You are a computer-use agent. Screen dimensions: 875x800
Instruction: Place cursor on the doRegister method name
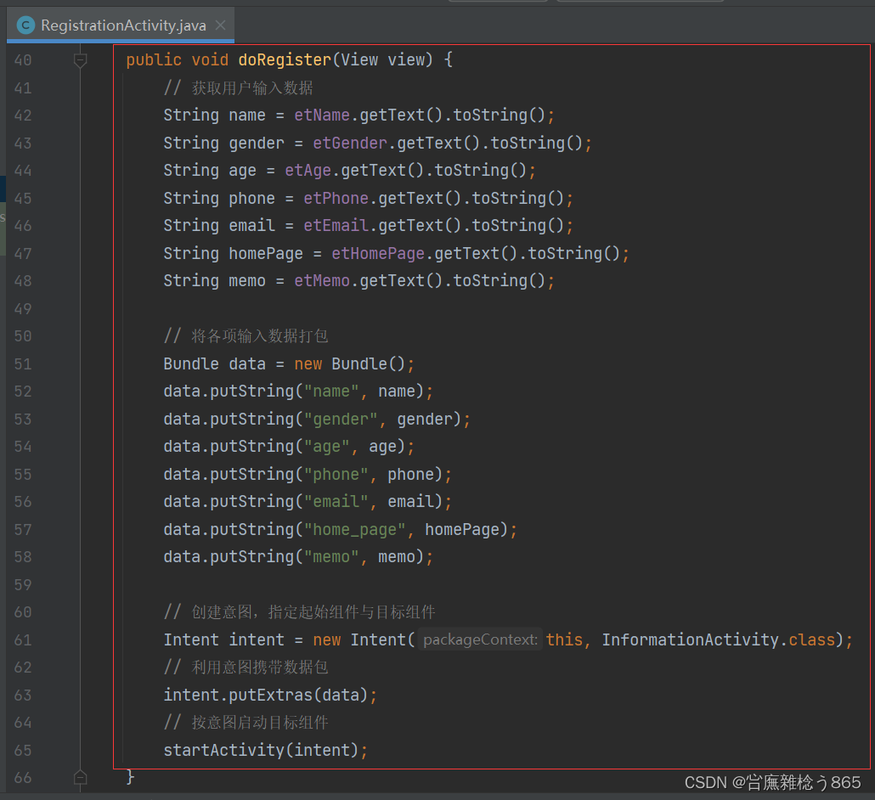(284, 59)
